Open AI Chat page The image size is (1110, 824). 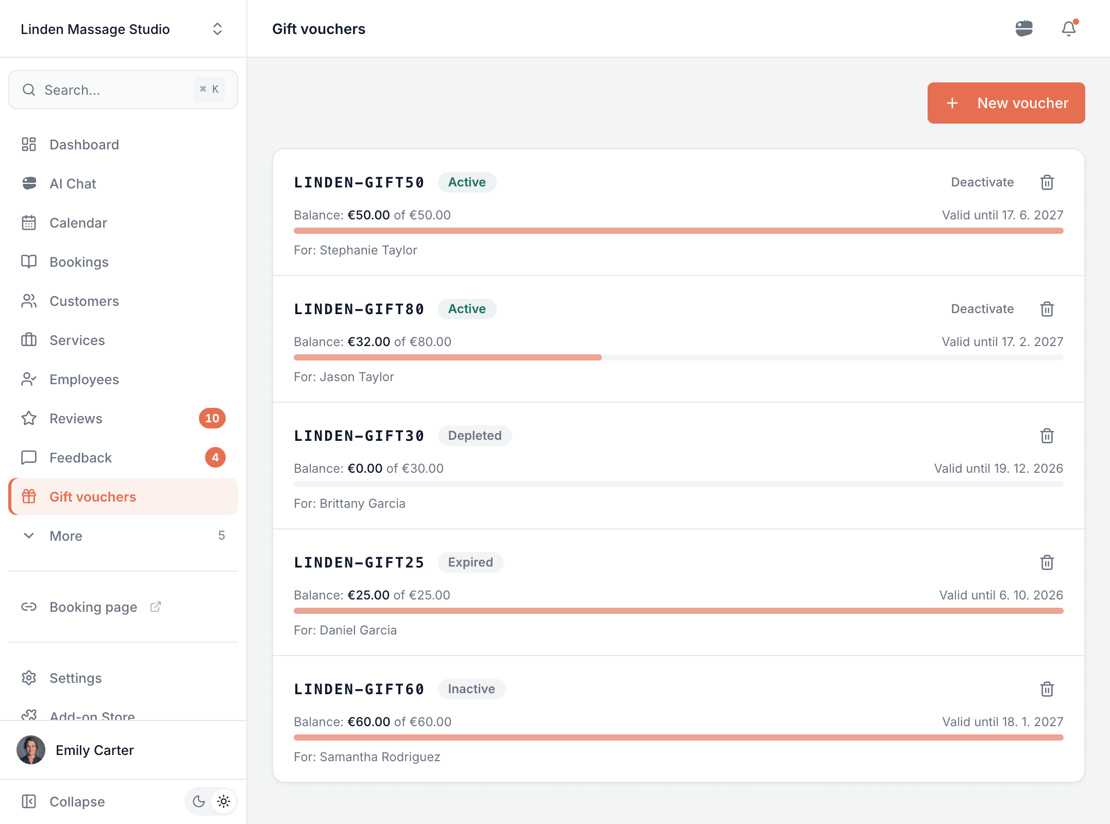[x=123, y=183]
